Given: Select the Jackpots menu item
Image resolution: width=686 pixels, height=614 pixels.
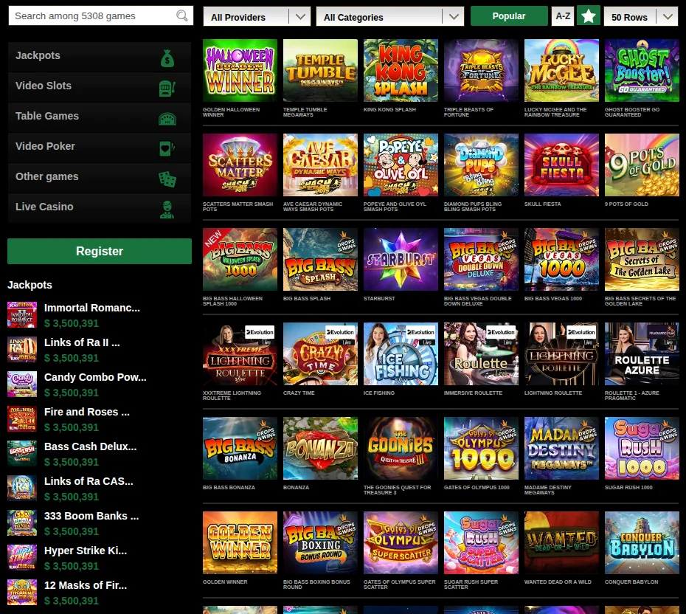Looking at the screenshot, I should pyautogui.click(x=100, y=58).
